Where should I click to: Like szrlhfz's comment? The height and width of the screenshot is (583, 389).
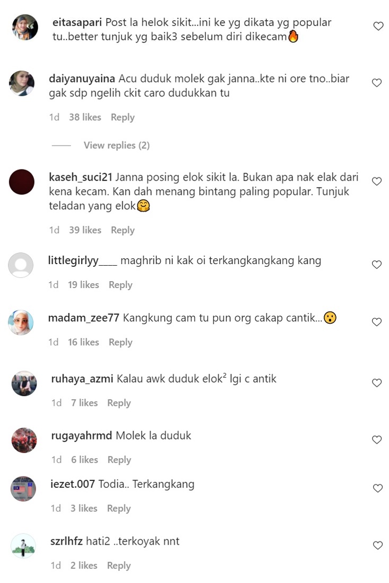coord(377,545)
